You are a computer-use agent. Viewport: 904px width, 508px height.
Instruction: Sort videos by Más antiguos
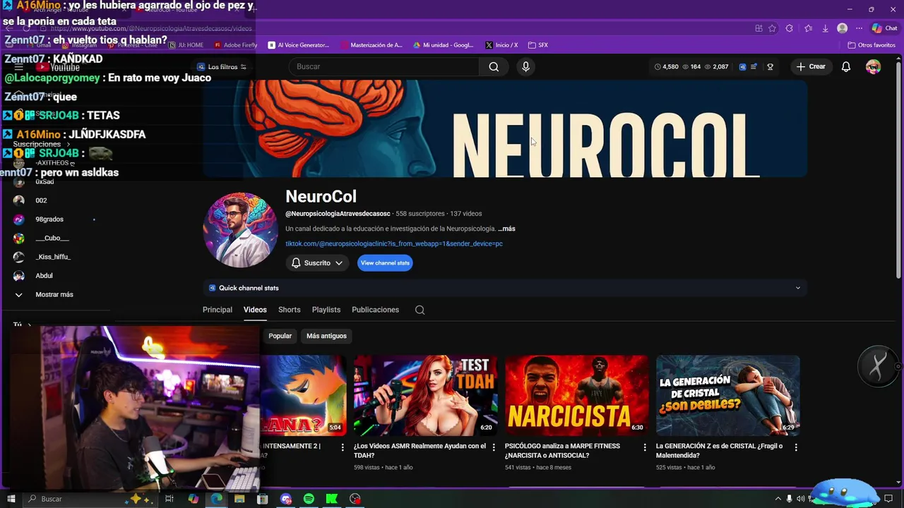point(326,336)
